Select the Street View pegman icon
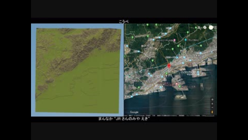 [212, 112]
